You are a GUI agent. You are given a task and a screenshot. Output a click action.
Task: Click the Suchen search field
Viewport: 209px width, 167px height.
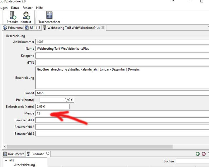192,161
